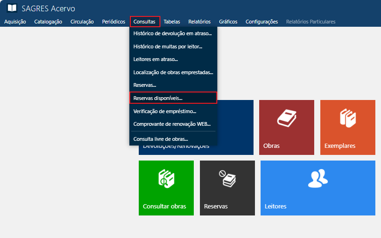Choose Verificação de empréstimo option
Screen dimensions: 381x238
point(165,111)
